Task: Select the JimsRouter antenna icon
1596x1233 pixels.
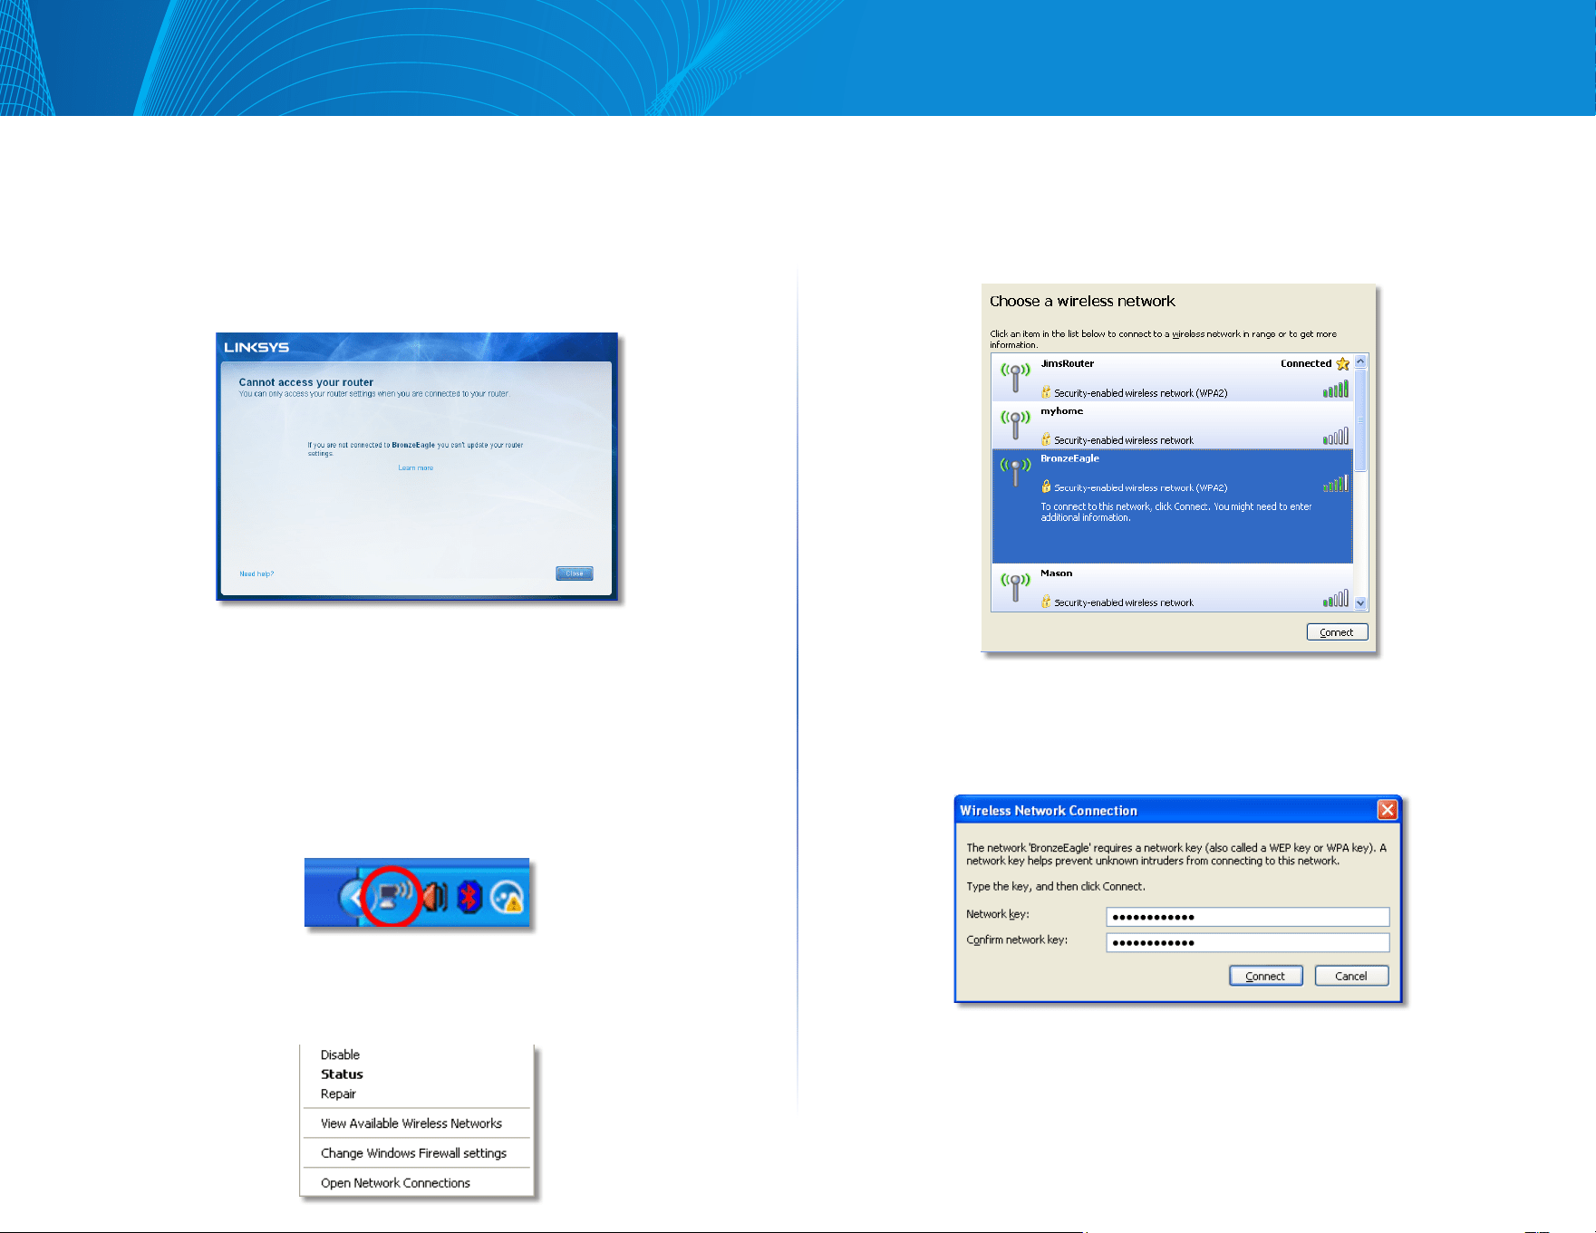Action: pos(1015,376)
